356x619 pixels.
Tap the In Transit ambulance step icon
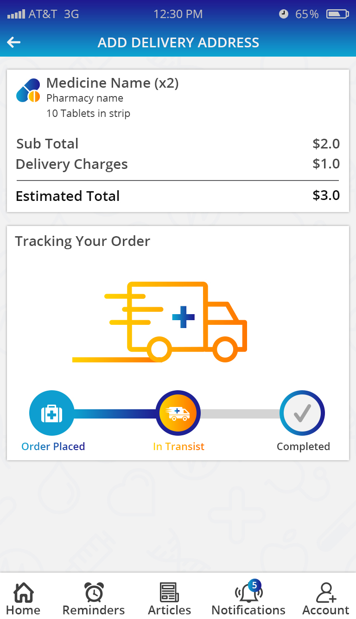pyautogui.click(x=178, y=413)
